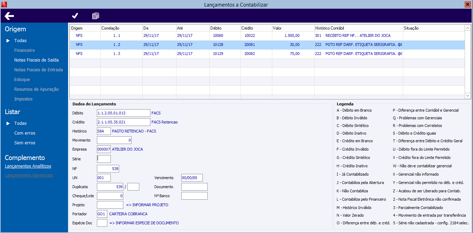This screenshot has width=473, height=233.
Task: Click the checkmark confirm icon
Action: 75,16
